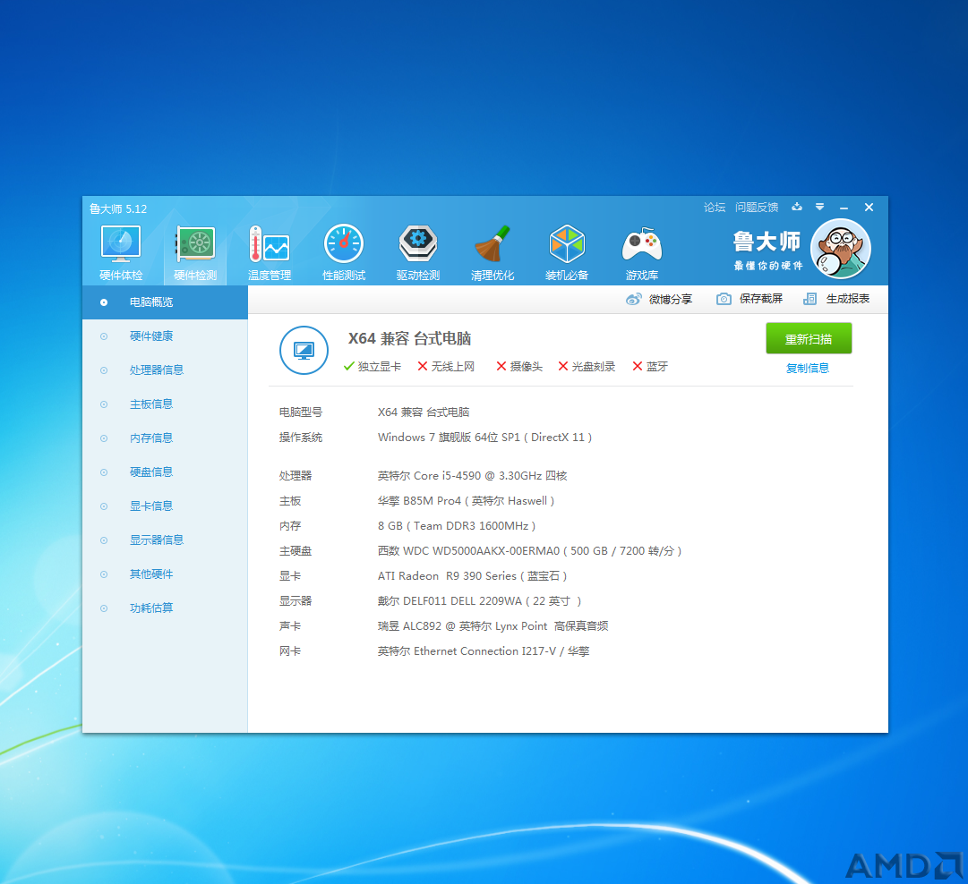Image resolution: width=968 pixels, height=884 pixels.
Task: Click the DELL 2209WA monitor value
Action: [x=480, y=601]
